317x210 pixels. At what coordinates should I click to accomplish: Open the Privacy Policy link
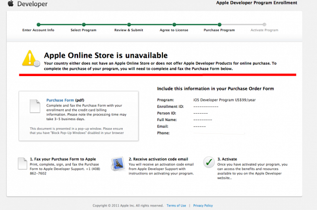click(203, 206)
